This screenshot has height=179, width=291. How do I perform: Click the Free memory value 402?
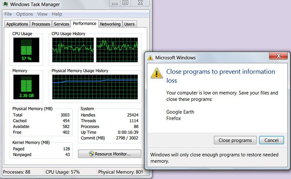66,132
